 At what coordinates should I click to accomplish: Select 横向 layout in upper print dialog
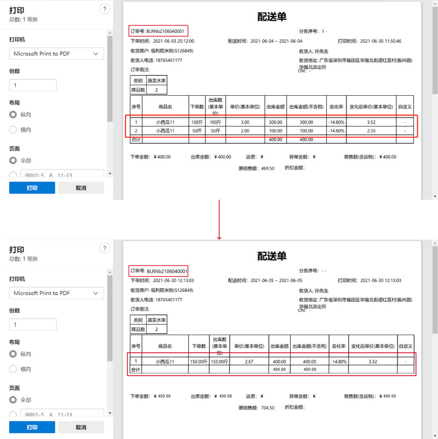(13, 130)
